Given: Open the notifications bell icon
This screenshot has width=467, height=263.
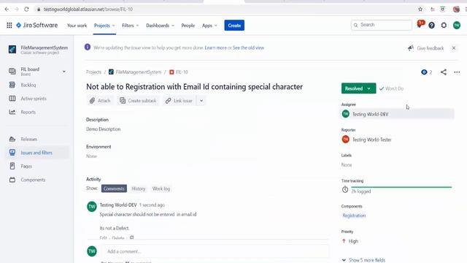Looking at the screenshot, I should tap(420, 25).
